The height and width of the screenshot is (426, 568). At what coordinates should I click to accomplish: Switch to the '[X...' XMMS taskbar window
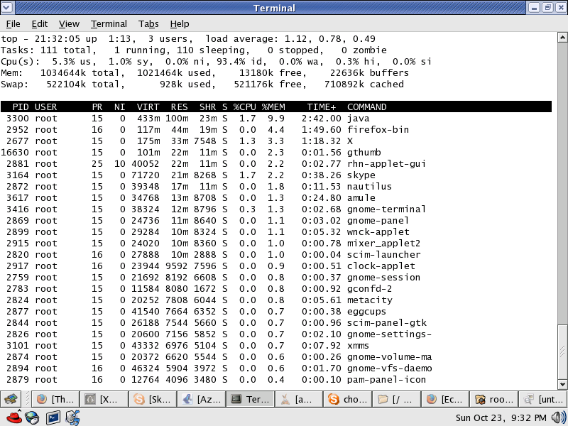click(104, 399)
